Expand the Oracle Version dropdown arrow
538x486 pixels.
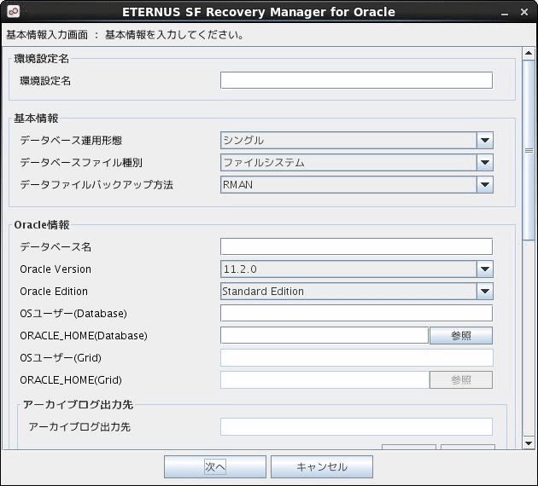pyautogui.click(x=485, y=269)
